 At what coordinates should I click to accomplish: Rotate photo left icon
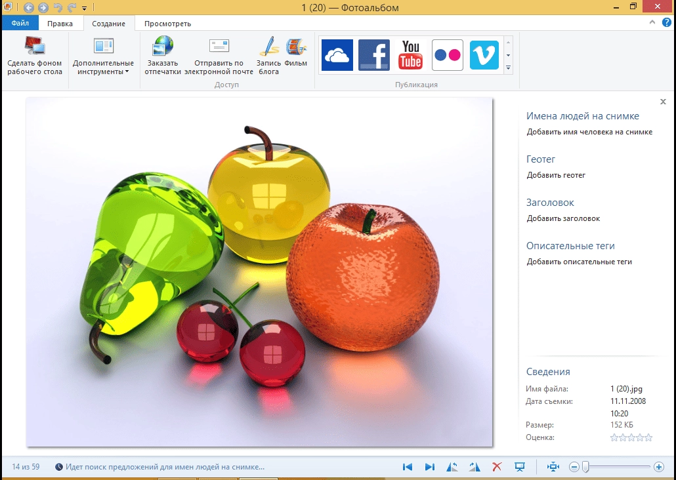pos(452,467)
